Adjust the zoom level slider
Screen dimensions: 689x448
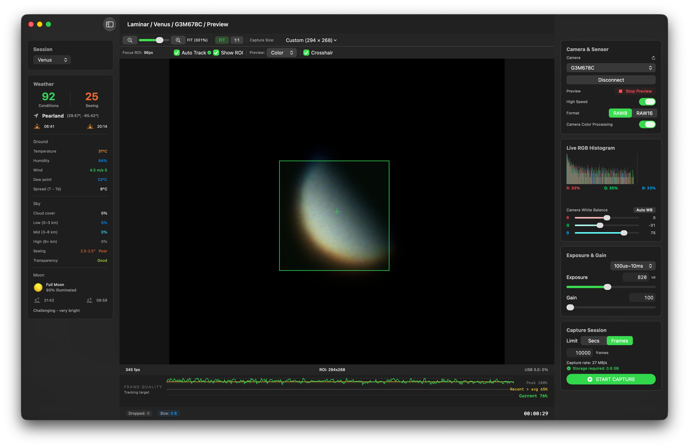point(154,40)
